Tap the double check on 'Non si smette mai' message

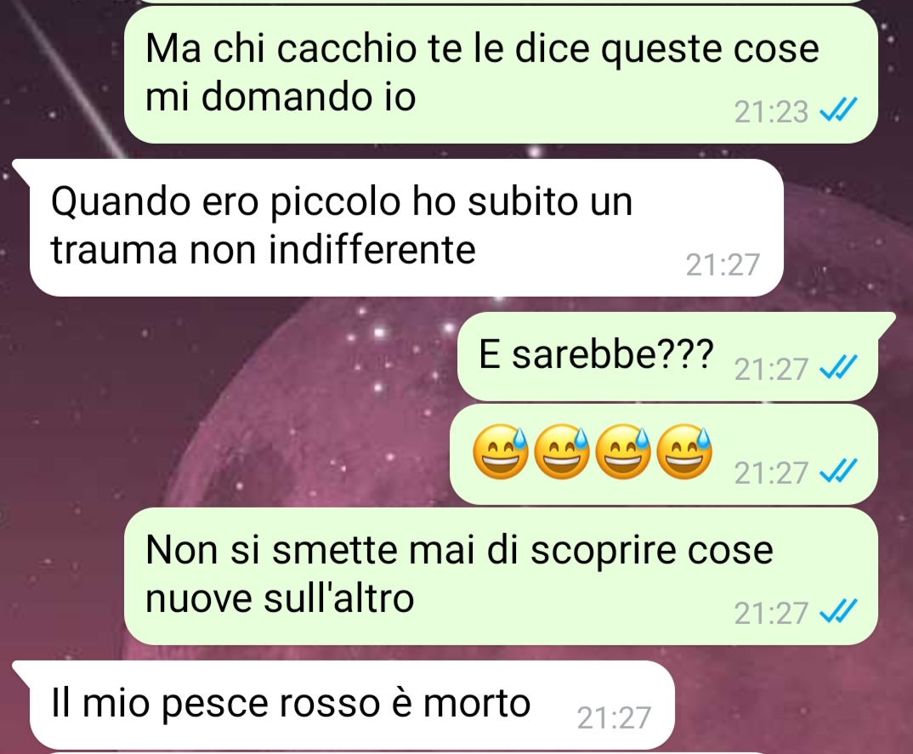pos(838,611)
